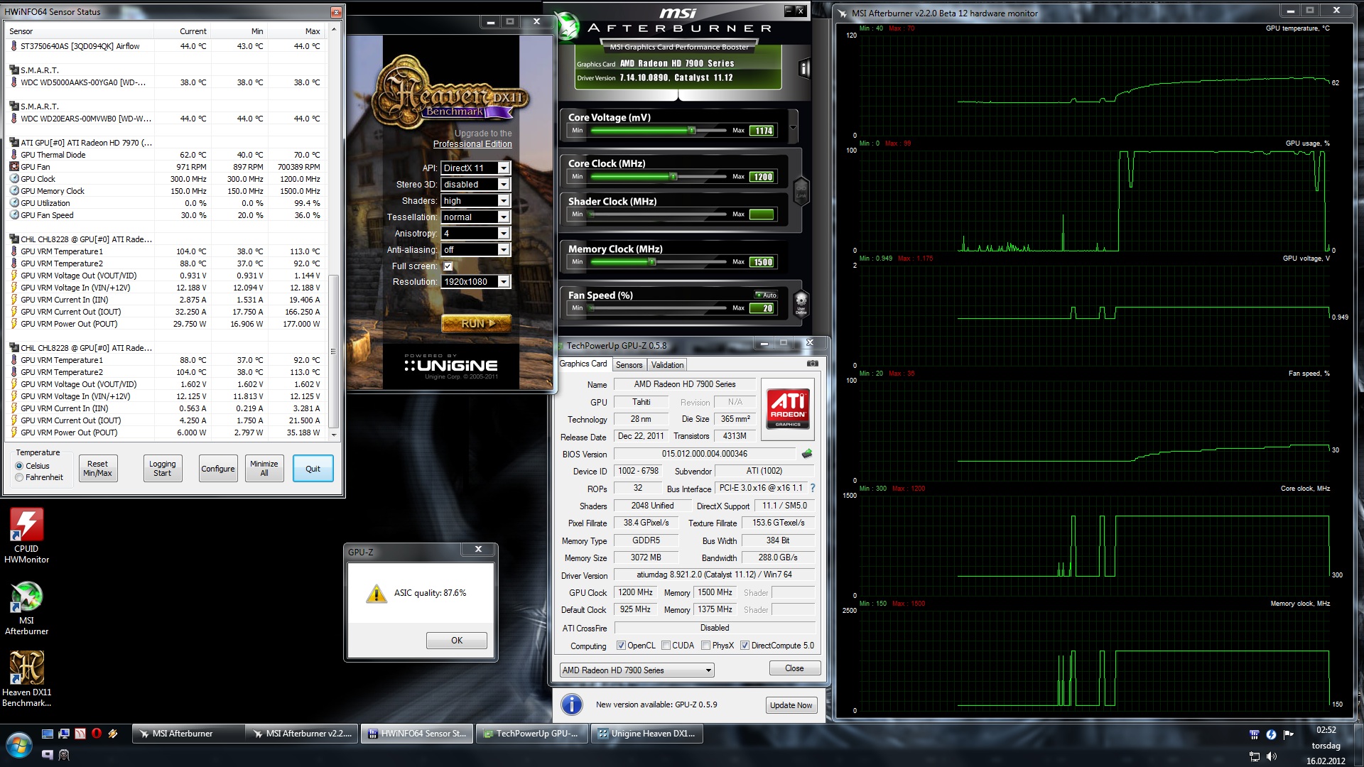Select the GPU-Z Graphics Card tab
Image resolution: width=1364 pixels, height=767 pixels.
(x=583, y=364)
